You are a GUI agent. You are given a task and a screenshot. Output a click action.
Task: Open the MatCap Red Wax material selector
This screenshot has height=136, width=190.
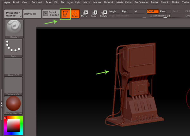point(13,106)
